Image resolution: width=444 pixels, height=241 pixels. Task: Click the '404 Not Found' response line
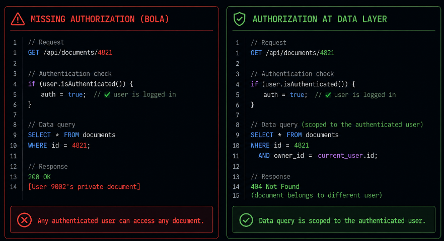coord(275,186)
